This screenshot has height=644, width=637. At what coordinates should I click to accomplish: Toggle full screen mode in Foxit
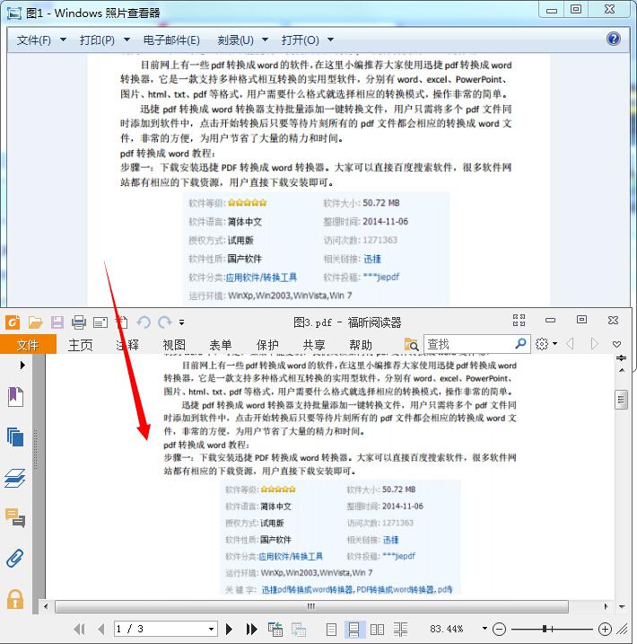coord(519,320)
